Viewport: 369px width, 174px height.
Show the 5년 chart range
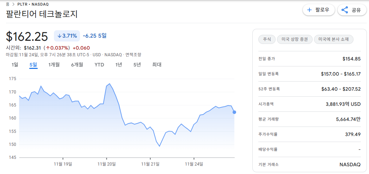pos(137,65)
